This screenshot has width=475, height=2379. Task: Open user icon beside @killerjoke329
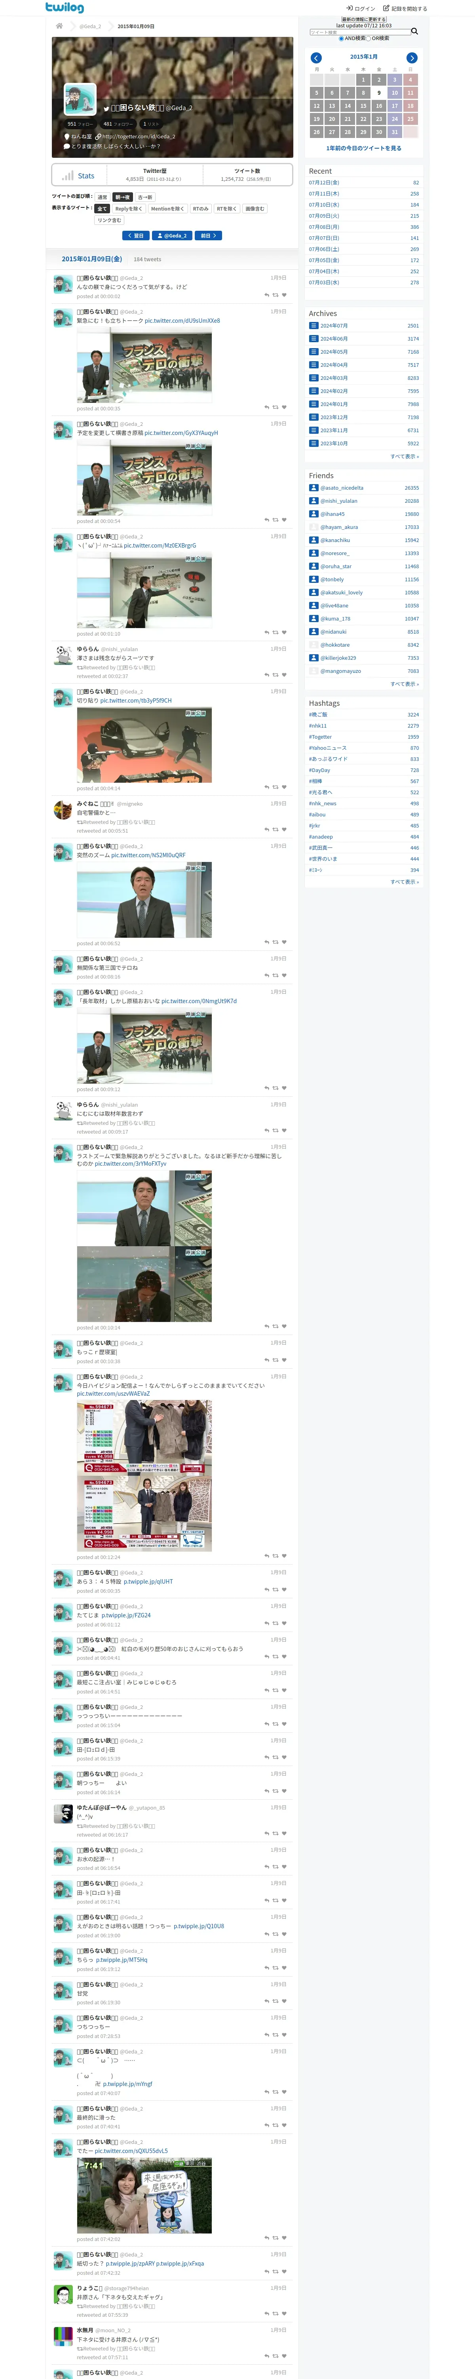pos(313,657)
